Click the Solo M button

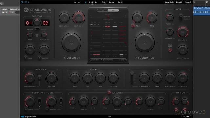179,2
